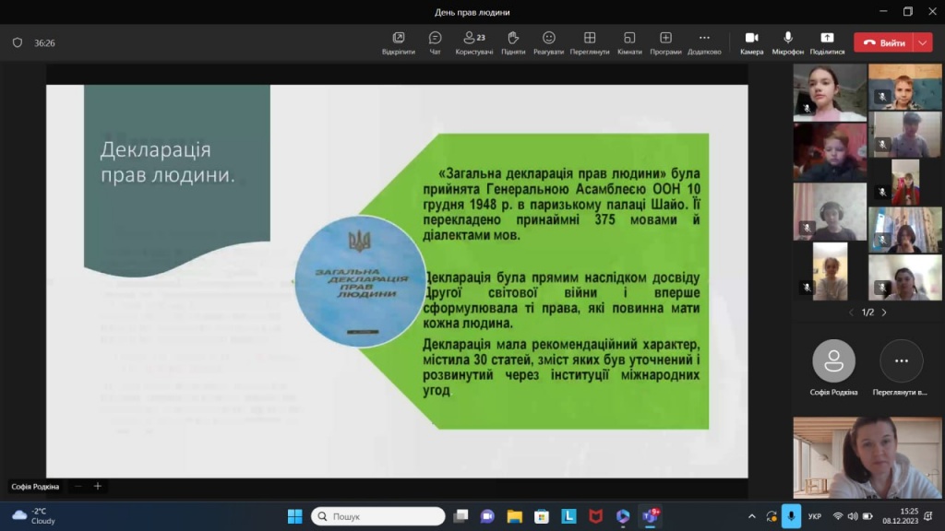Click the taskbar search box Пошук
This screenshot has height=531, width=945.
coord(378,516)
